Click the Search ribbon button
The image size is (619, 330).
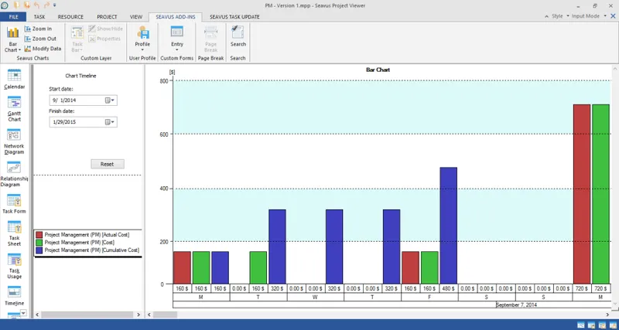(238, 36)
